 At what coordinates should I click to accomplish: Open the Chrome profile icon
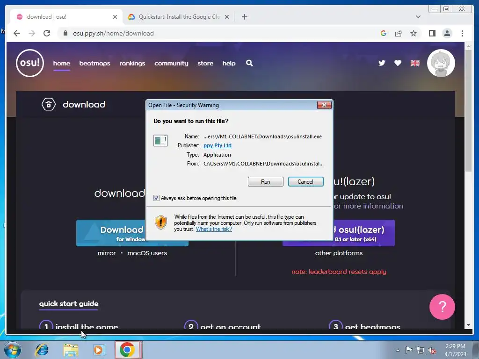point(447,33)
